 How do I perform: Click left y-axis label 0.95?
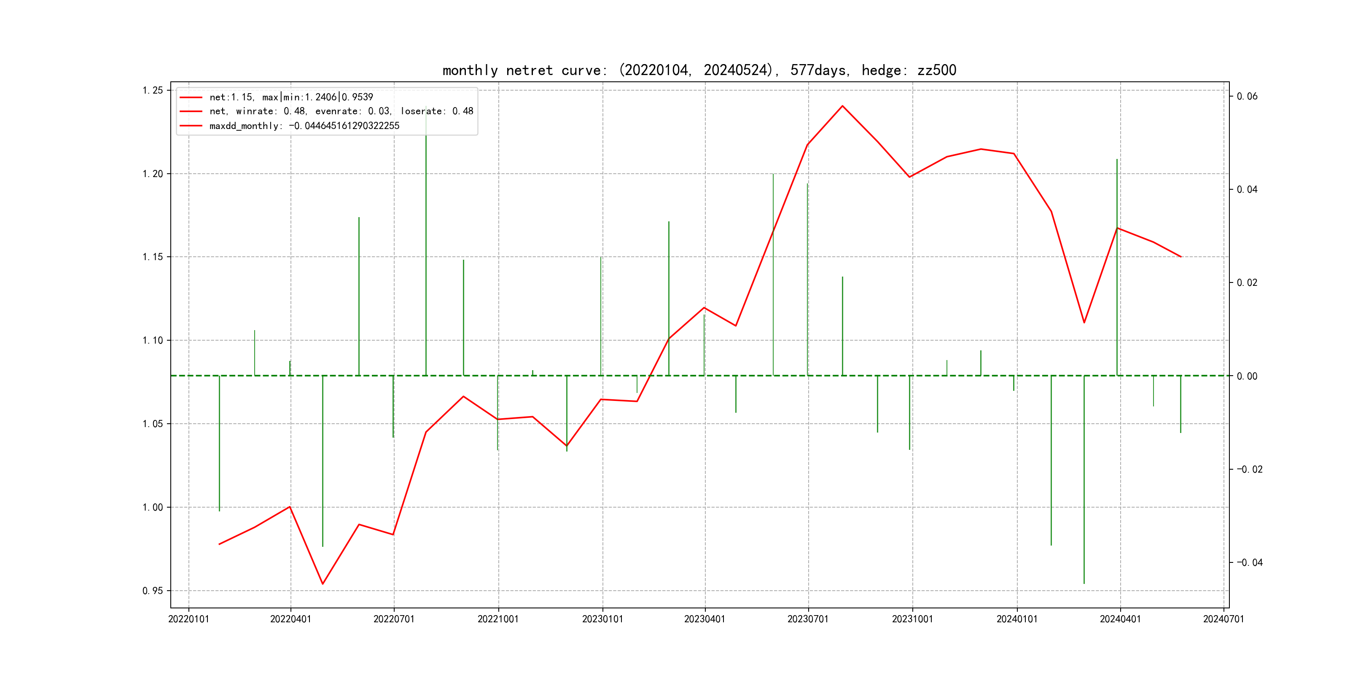[x=153, y=591]
